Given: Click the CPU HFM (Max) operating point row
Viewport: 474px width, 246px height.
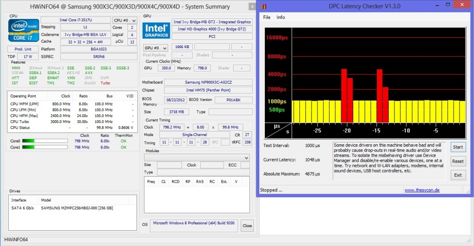Looking at the screenshot, I should coord(72,116).
